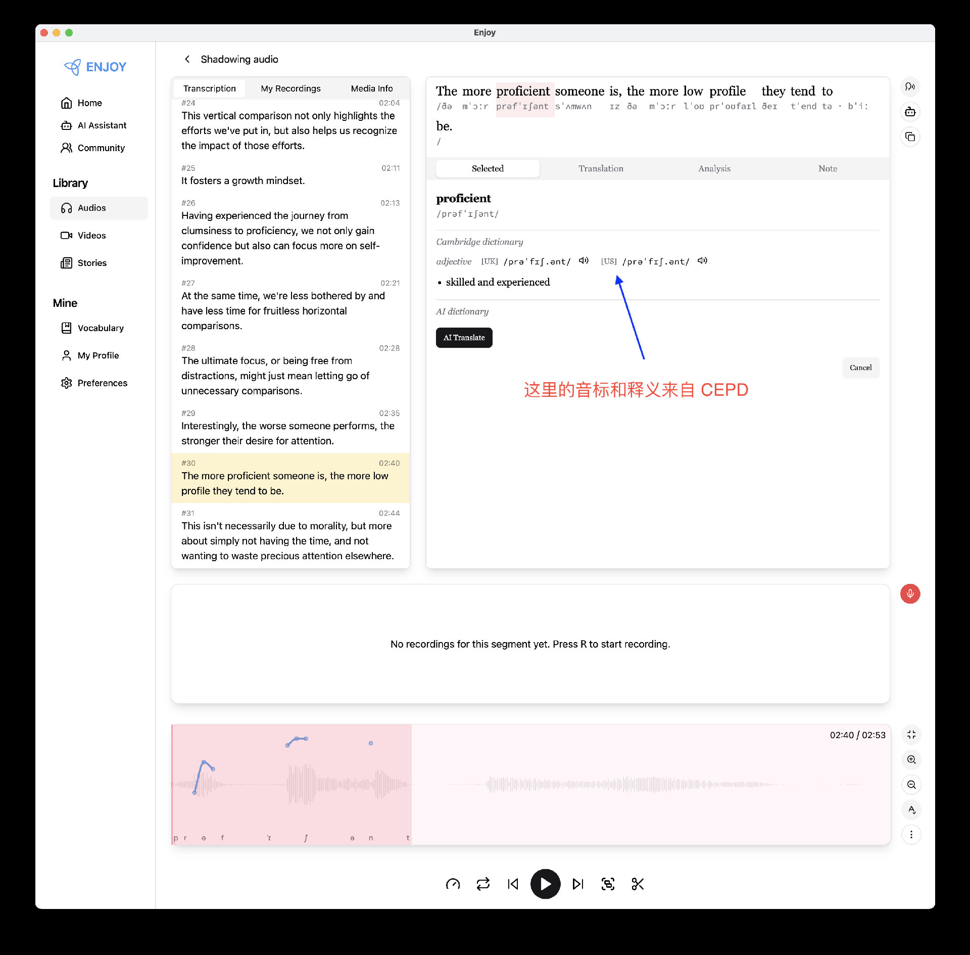This screenshot has width=970, height=955.
Task: Switch to the My Recordings tab
Action: click(290, 88)
